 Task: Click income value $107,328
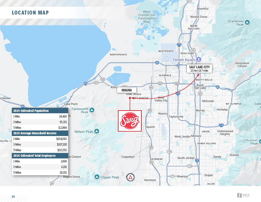[62, 145]
